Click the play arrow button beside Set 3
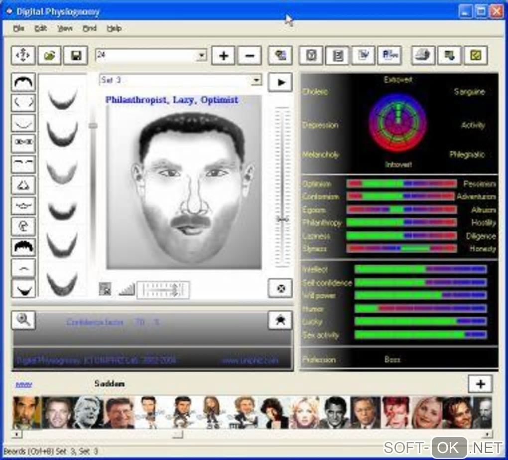508x460 pixels. (280, 82)
